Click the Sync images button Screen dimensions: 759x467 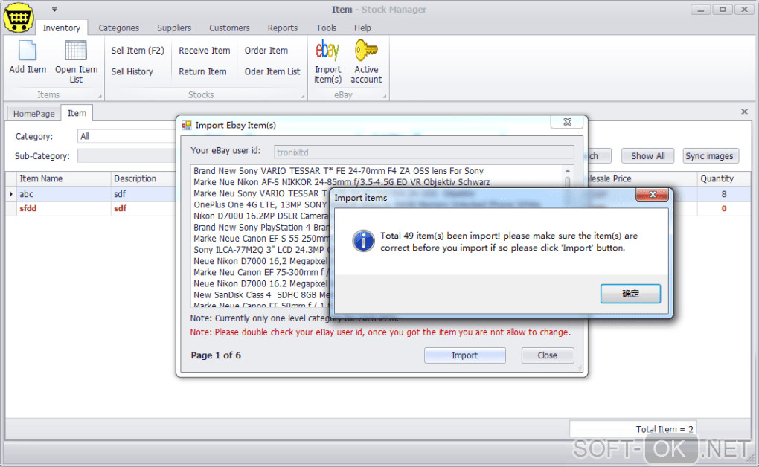click(x=710, y=156)
